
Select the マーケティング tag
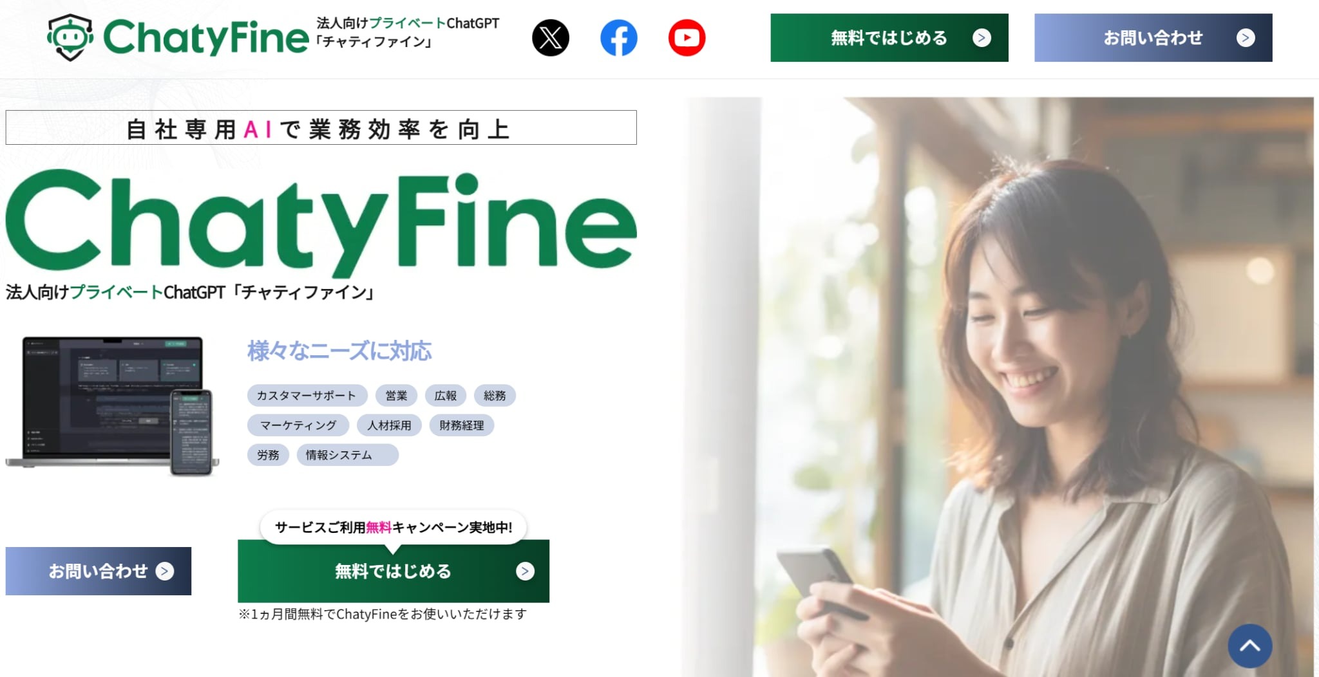pos(298,425)
